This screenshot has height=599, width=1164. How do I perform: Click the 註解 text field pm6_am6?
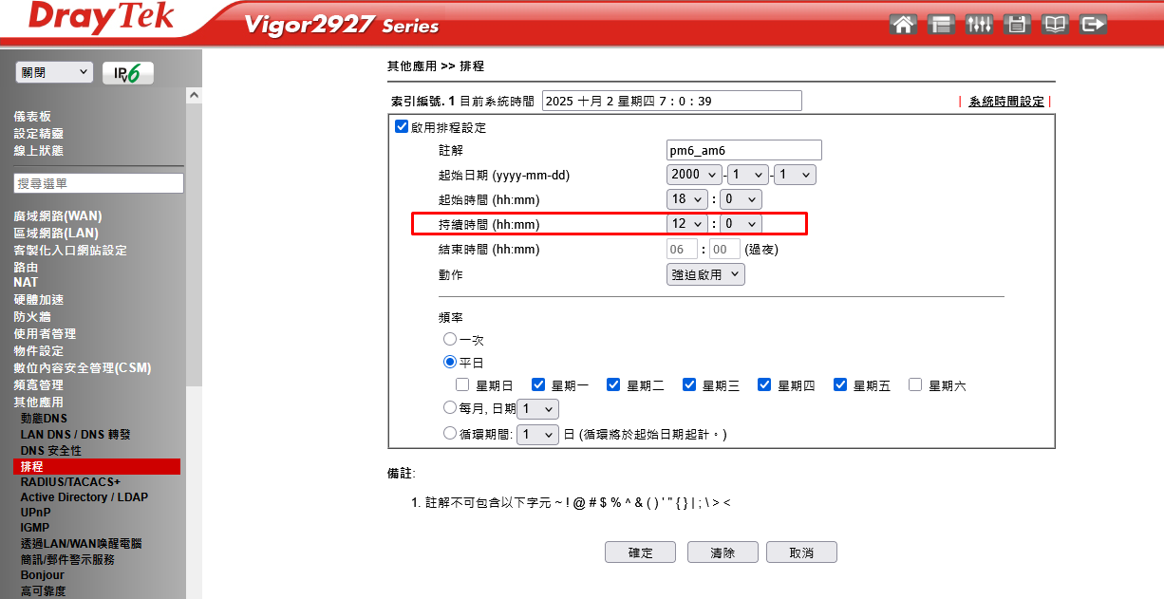point(744,150)
